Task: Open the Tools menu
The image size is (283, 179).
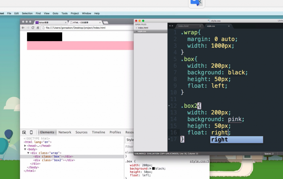Action: click(x=64, y=13)
